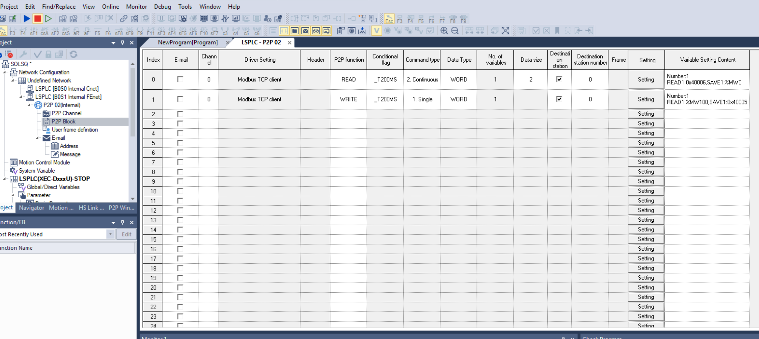Open the P2P Channel tree node
759x339 pixels.
pyautogui.click(x=66, y=113)
